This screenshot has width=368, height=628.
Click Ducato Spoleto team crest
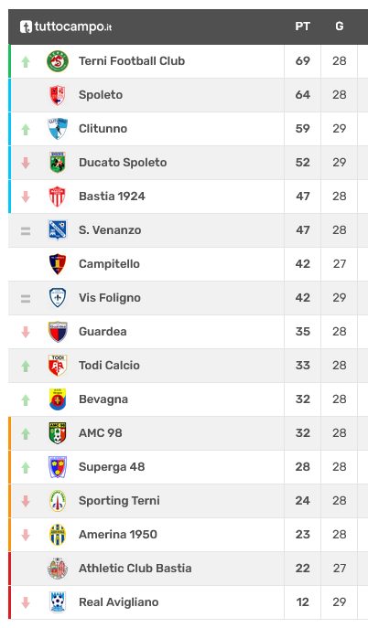point(58,162)
